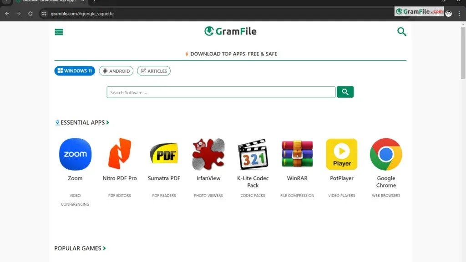Open the K-Lite Codec Pack icon

click(253, 154)
